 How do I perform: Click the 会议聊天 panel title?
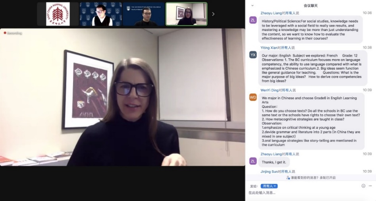point(310,6)
